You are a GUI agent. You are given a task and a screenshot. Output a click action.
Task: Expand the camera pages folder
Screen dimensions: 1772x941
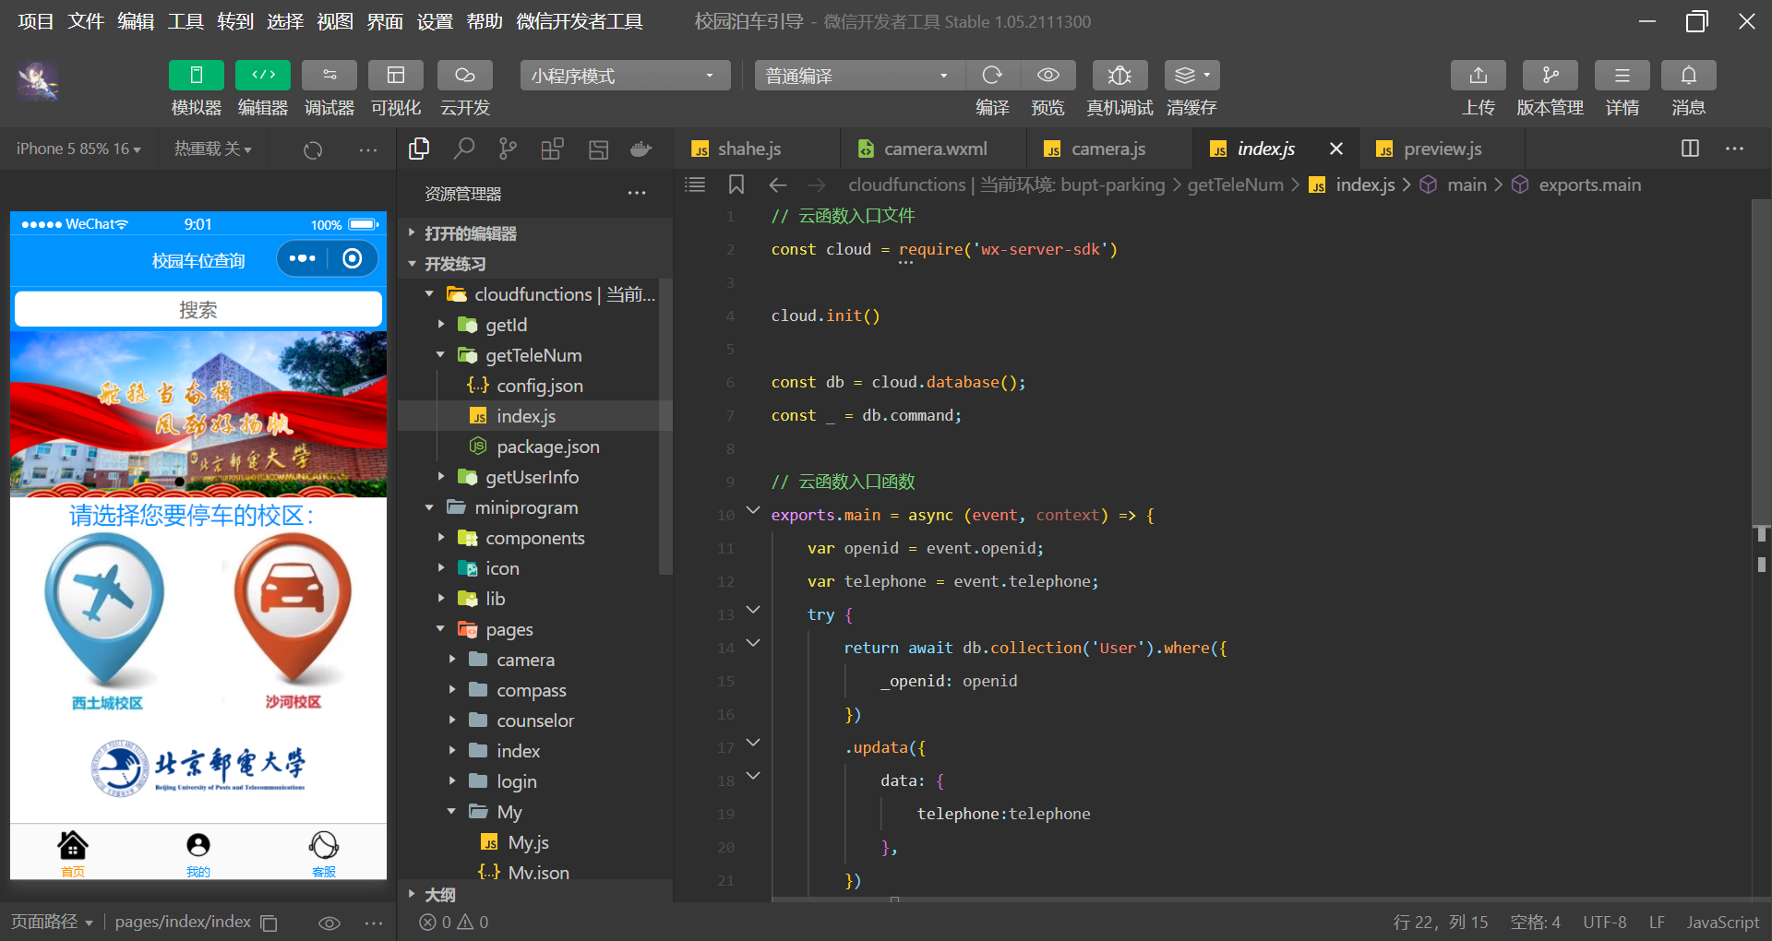528,660
